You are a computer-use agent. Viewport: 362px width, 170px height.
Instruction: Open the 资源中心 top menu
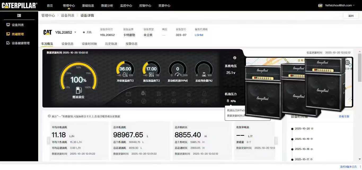[164, 6]
